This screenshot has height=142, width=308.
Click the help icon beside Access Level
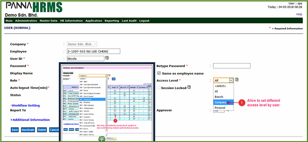[x=237, y=79]
